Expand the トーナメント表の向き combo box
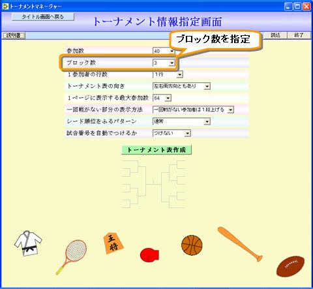This screenshot has height=289, width=313. (207, 86)
